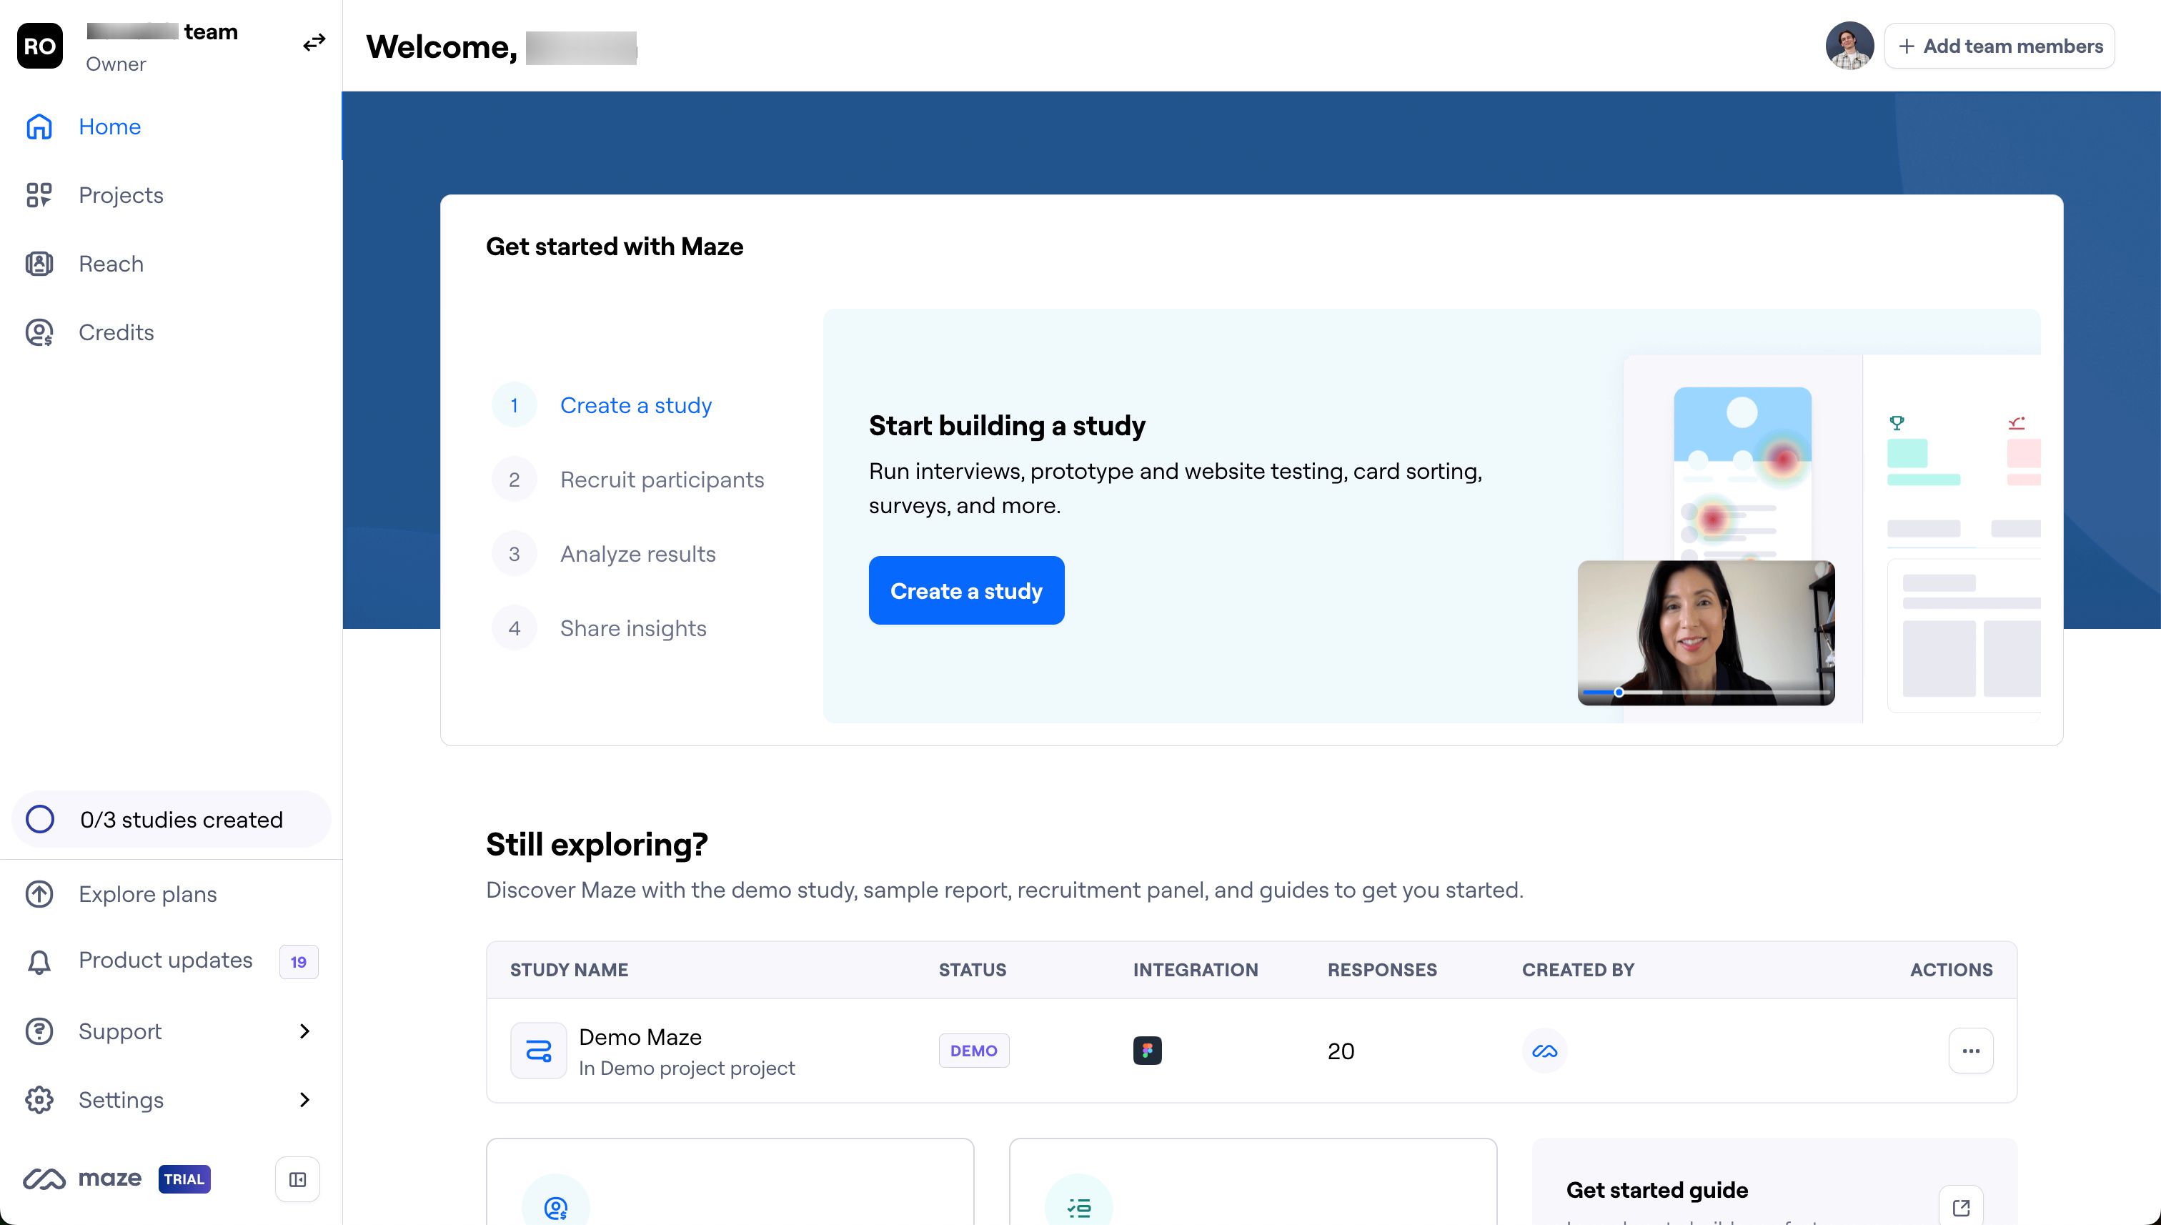Screen dimensions: 2161x1225
Task: Open Reach in the sidebar
Action: [x=171, y=263]
